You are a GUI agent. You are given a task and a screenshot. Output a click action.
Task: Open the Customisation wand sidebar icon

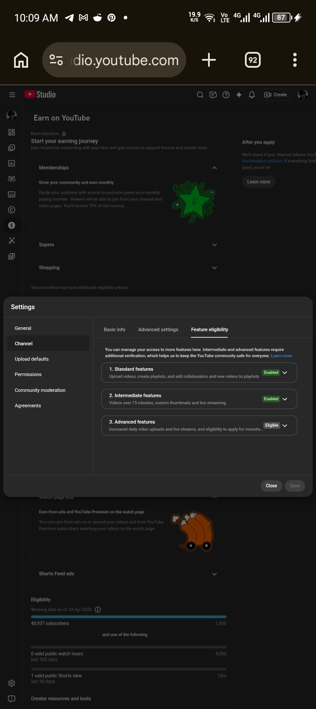pos(12,241)
